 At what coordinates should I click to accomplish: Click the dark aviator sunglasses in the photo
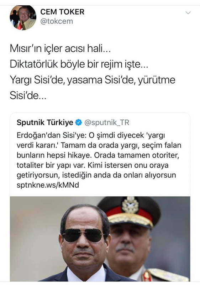(x=84, y=235)
